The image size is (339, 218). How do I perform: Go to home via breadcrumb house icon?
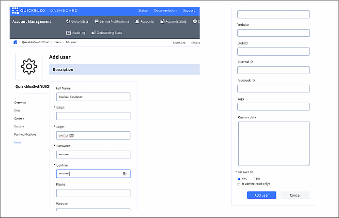click(x=15, y=42)
